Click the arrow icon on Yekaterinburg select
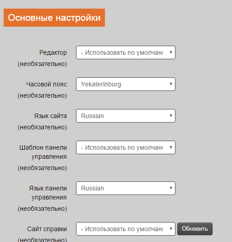 tap(171, 84)
